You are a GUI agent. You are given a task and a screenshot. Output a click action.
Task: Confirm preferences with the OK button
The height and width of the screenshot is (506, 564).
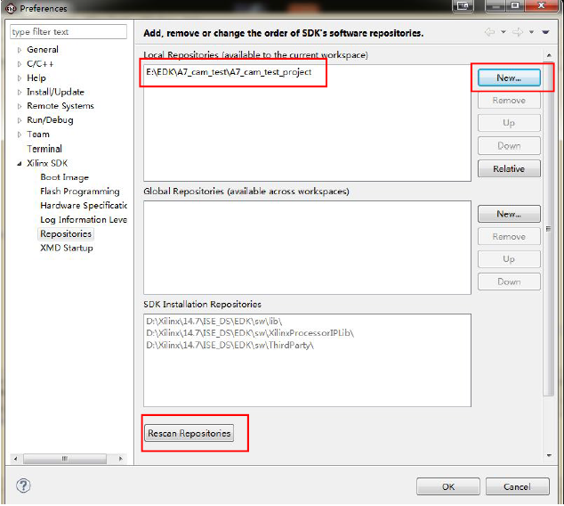tap(448, 486)
